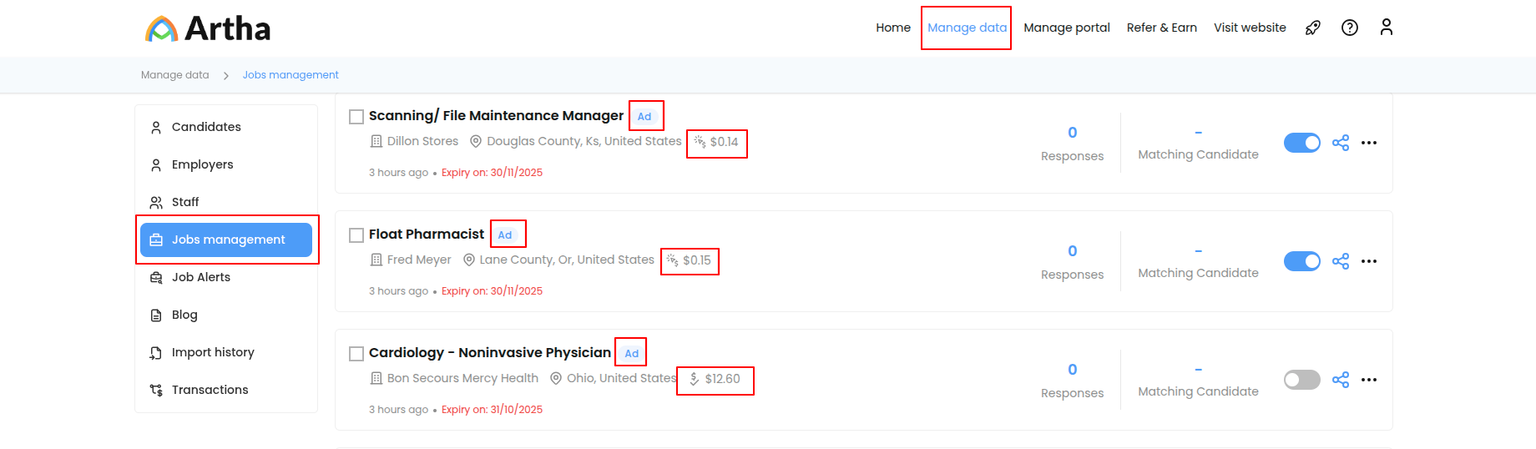Open Transactions from the sidebar
The image size is (1536, 449).
(x=210, y=390)
